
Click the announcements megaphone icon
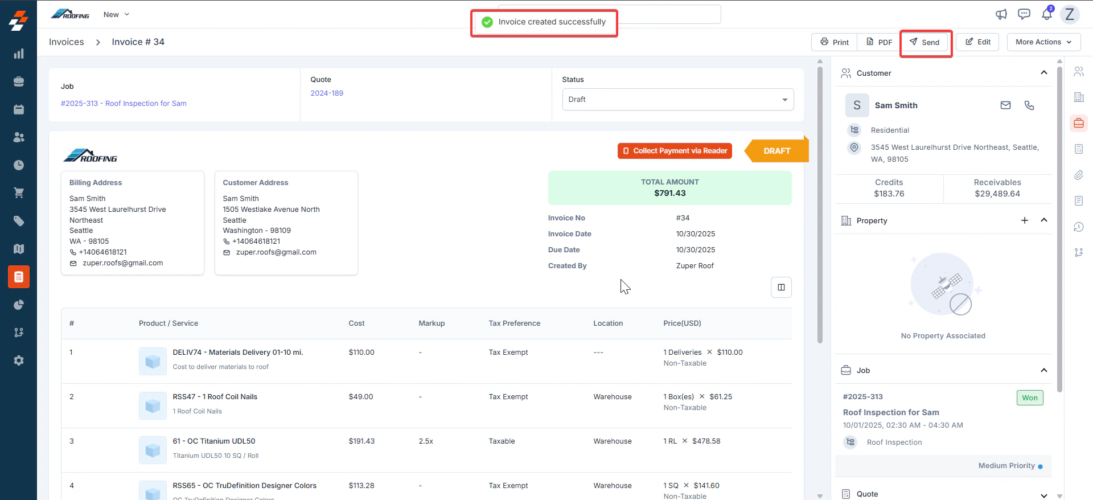(1001, 14)
